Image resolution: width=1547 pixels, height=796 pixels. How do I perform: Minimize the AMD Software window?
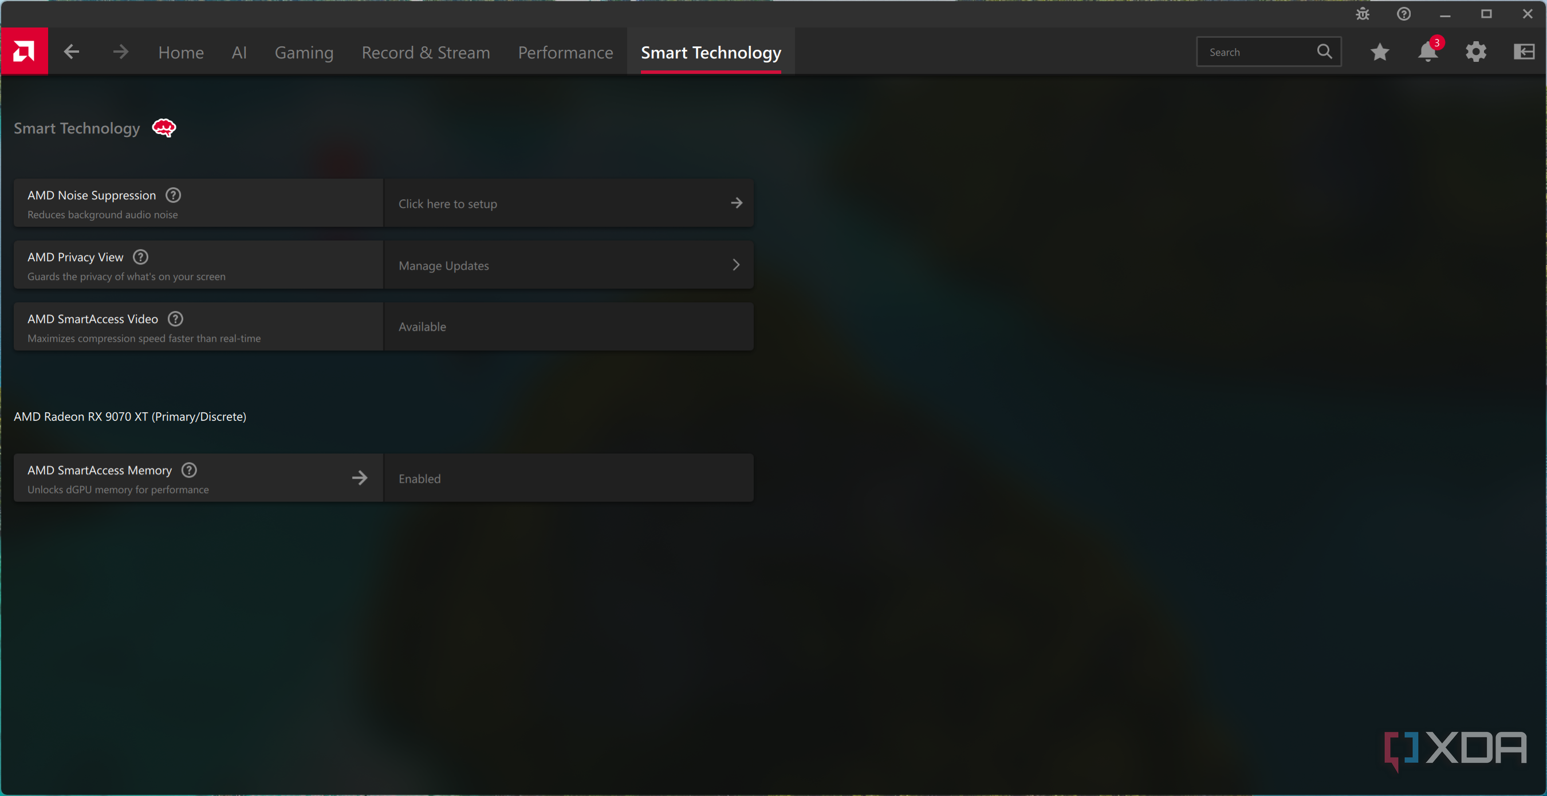click(1446, 14)
